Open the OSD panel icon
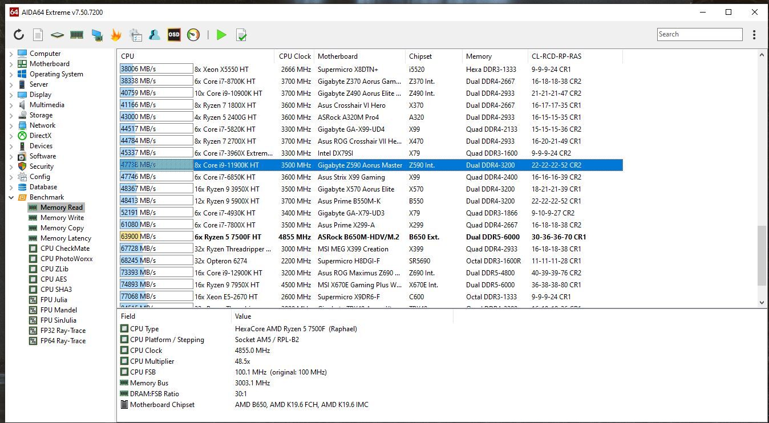 [x=174, y=35]
